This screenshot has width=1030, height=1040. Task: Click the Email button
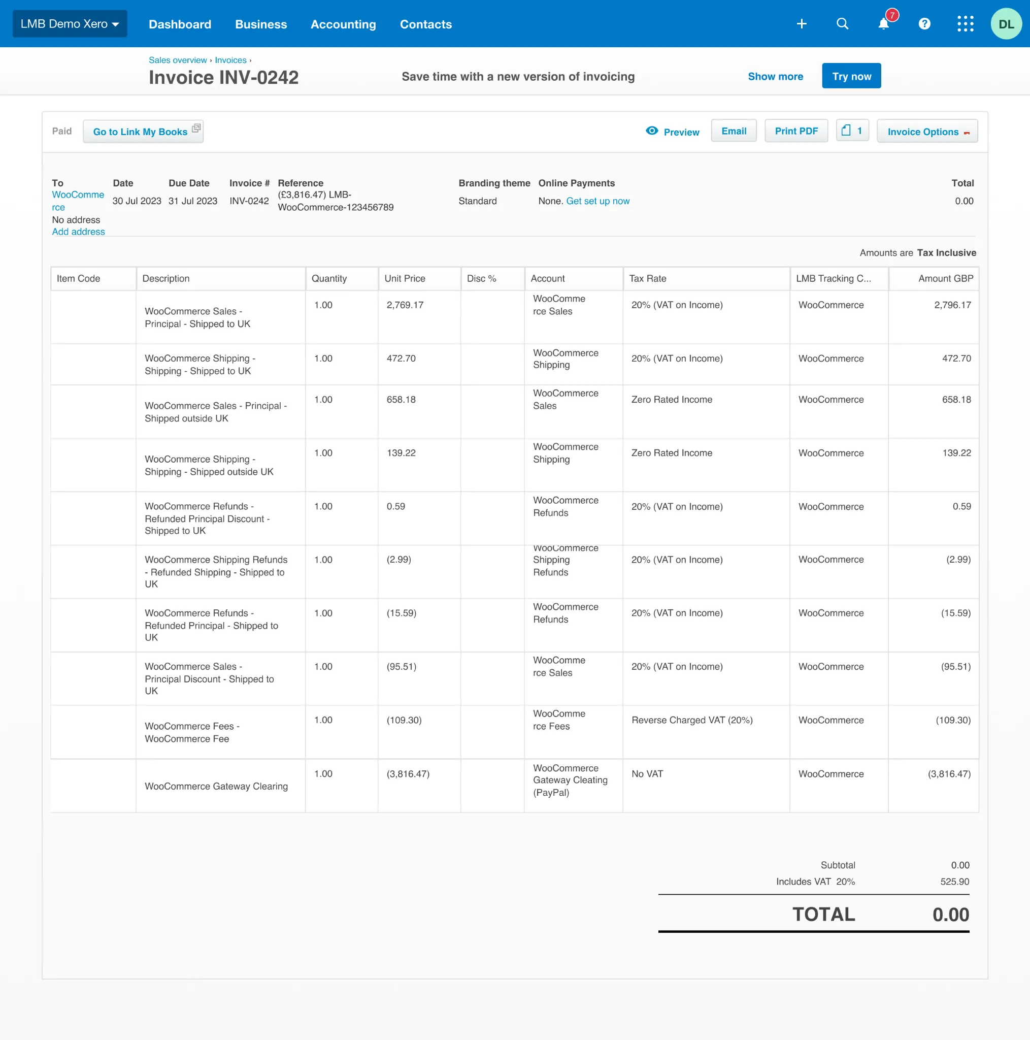734,131
